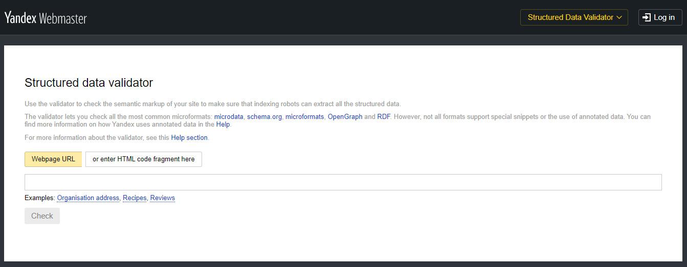This screenshot has height=267, width=687.
Task: Load the Recipes example
Action: 135,198
